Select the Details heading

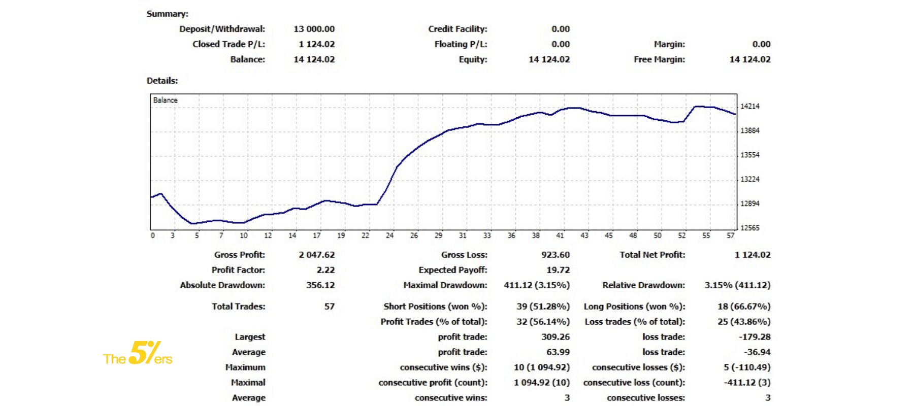[162, 81]
